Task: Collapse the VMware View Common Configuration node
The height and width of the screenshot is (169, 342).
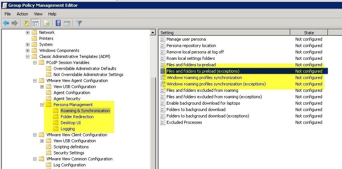Action: (x=35, y=159)
